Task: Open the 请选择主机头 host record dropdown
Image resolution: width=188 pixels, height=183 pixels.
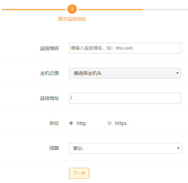Action: tap(125, 73)
